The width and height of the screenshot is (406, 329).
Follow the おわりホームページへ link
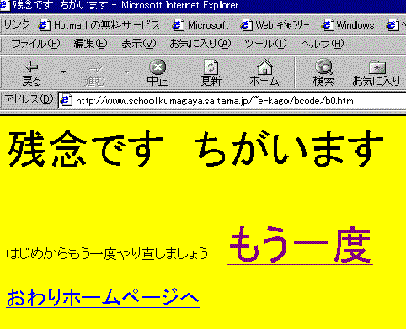tap(103, 298)
